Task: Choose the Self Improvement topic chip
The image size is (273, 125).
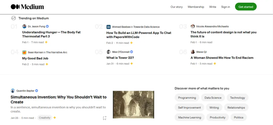Action: click(x=190, y=107)
